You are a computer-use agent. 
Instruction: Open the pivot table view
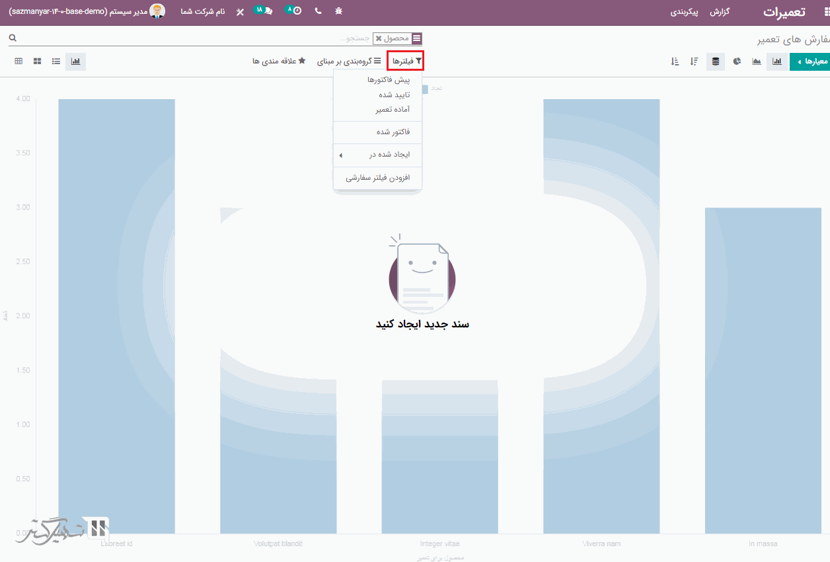point(19,61)
